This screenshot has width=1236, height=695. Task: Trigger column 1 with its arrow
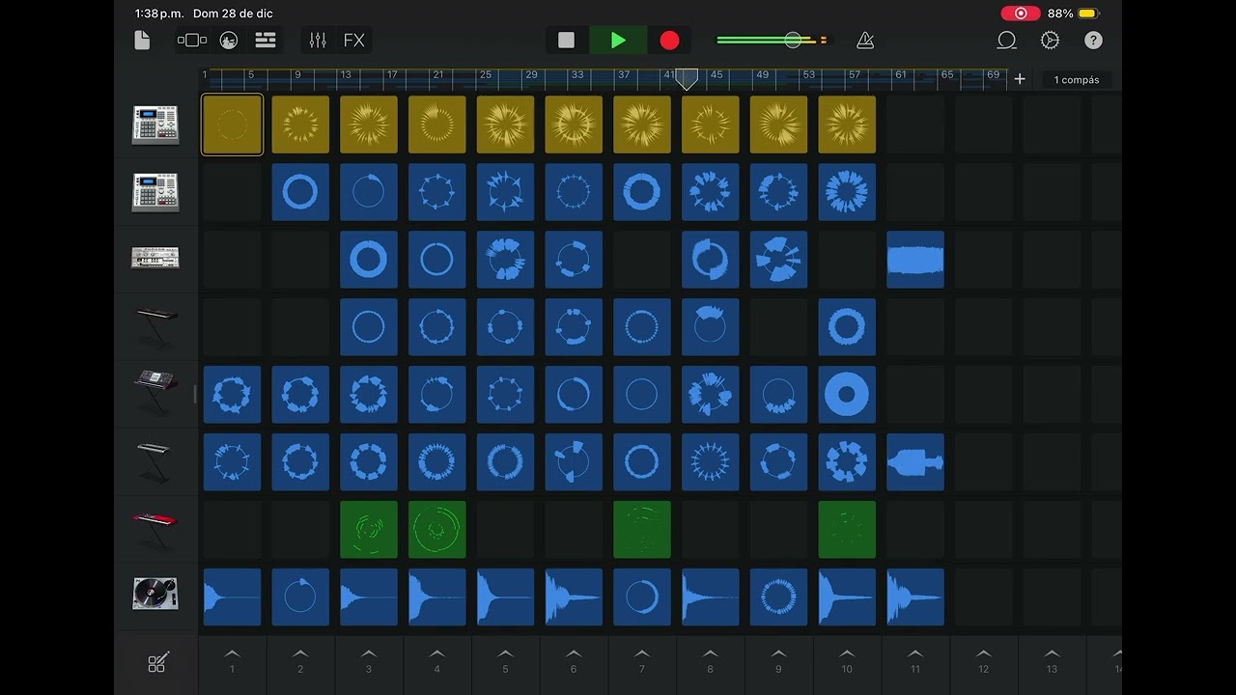pos(232,660)
